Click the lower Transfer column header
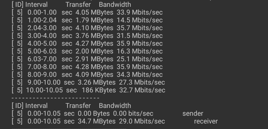The image size is (268, 129). pos(78,106)
